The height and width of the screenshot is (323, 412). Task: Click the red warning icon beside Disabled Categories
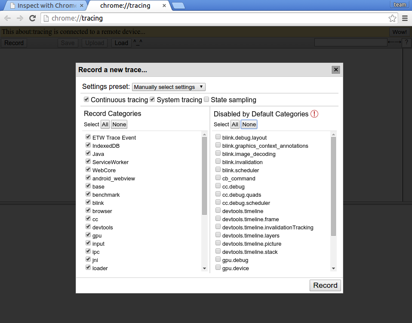pyautogui.click(x=314, y=114)
